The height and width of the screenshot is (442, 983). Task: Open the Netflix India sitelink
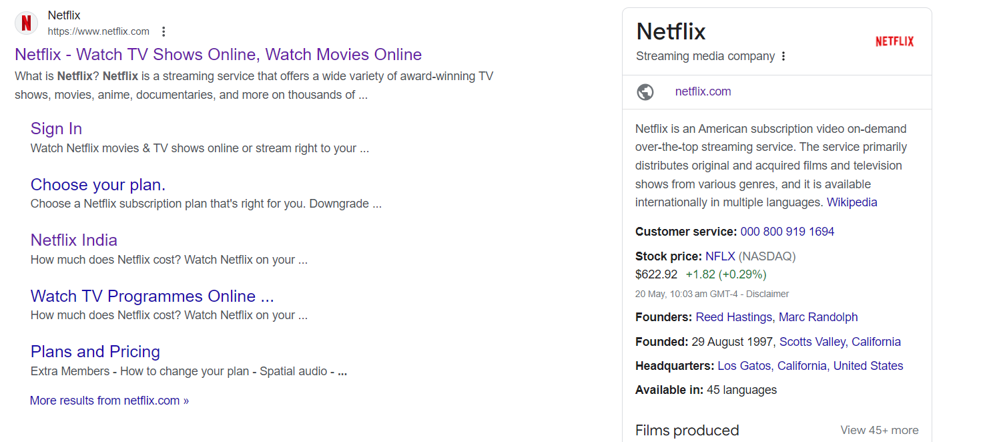[73, 240]
